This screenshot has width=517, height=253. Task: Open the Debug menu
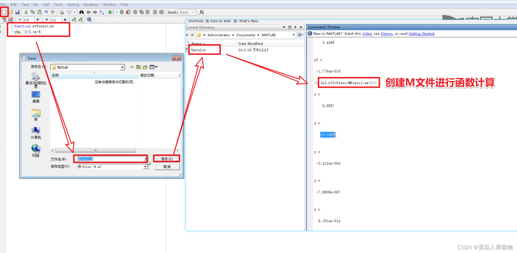[x=73, y=4]
